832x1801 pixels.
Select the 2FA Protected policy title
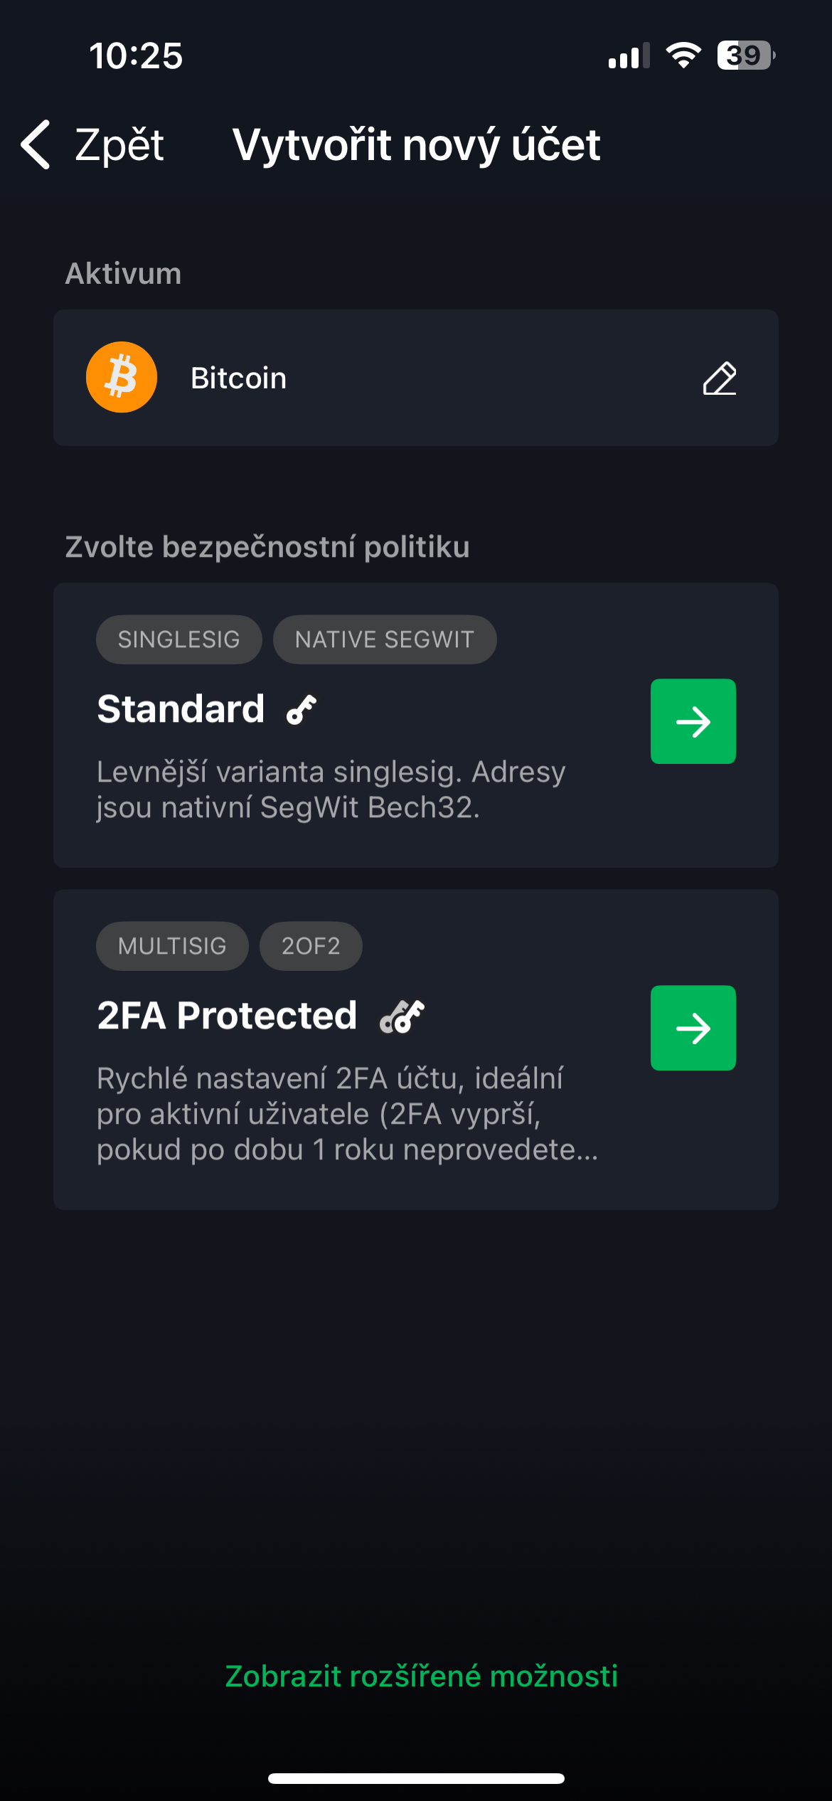point(227,1015)
